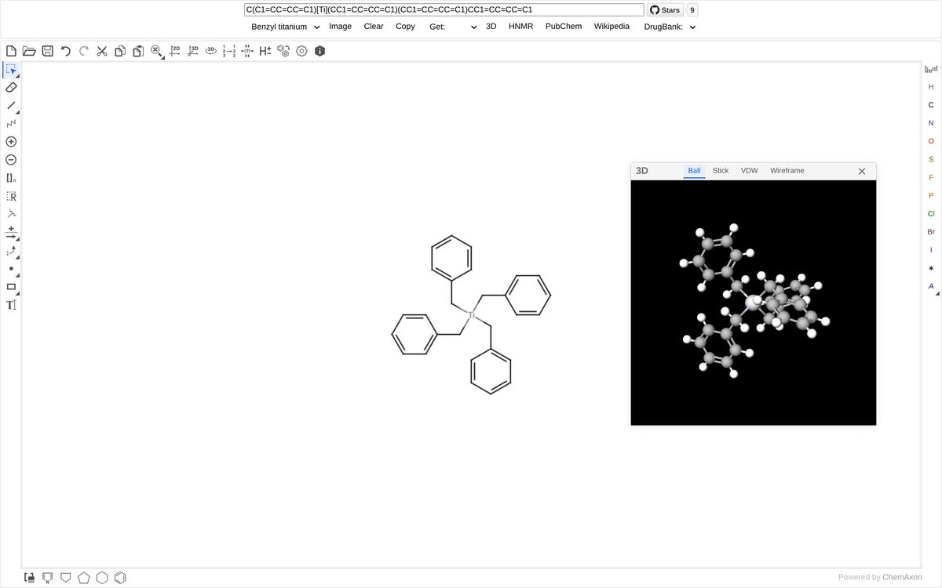Select the single bond tool

(11, 105)
